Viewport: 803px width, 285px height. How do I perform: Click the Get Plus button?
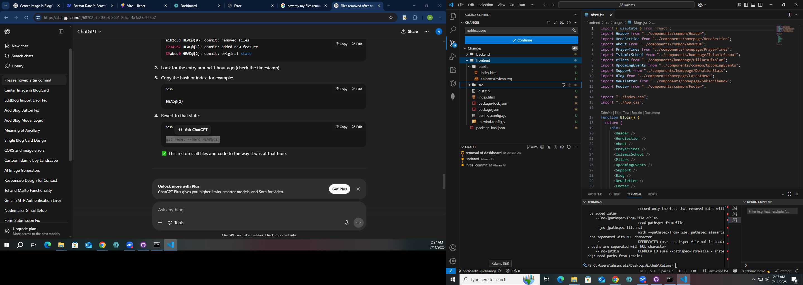(x=340, y=189)
